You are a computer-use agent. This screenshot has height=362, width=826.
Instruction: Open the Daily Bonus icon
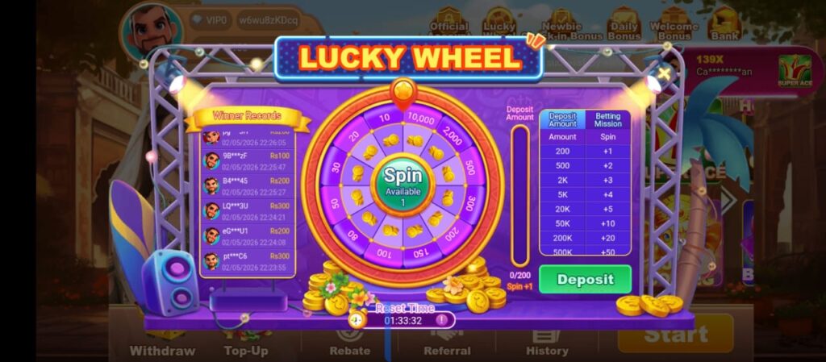[x=624, y=24]
